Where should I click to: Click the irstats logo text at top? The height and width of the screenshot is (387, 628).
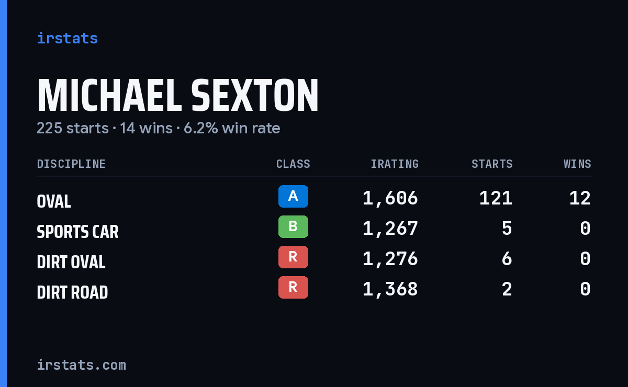coord(67,38)
